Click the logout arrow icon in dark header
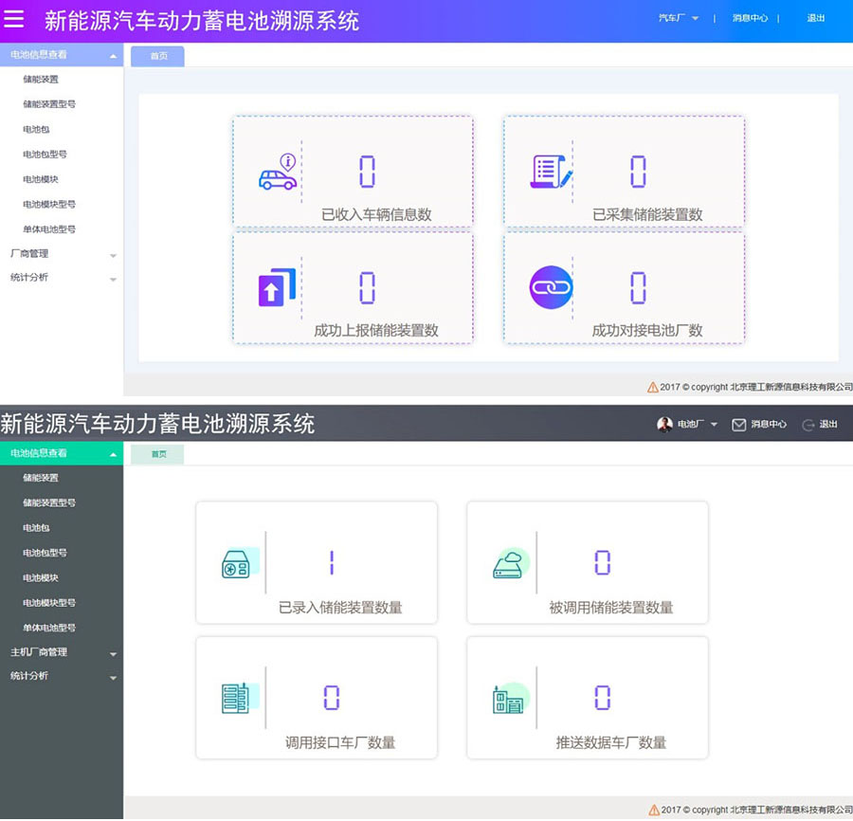Image resolution: width=853 pixels, height=821 pixels. (x=808, y=425)
